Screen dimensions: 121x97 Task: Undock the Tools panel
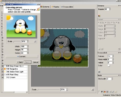click(x=119, y=75)
